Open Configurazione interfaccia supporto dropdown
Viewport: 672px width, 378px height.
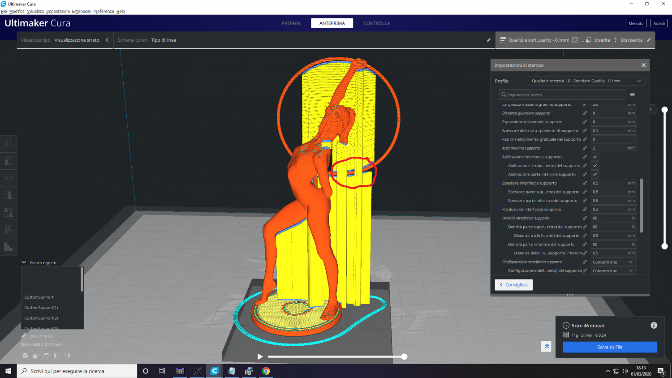tap(613, 262)
